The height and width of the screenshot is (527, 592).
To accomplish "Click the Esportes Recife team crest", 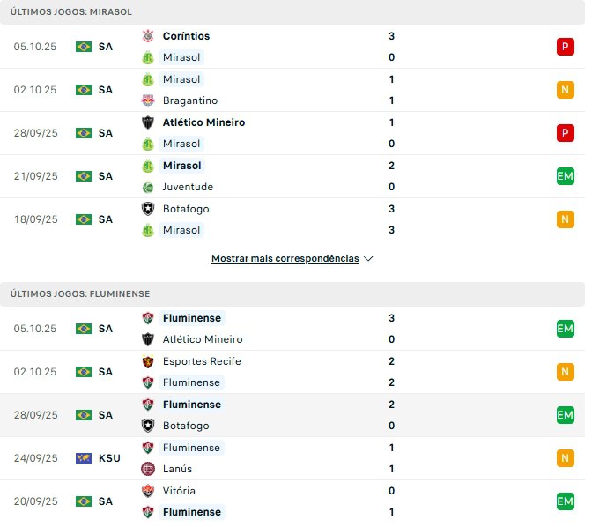I will point(147,361).
